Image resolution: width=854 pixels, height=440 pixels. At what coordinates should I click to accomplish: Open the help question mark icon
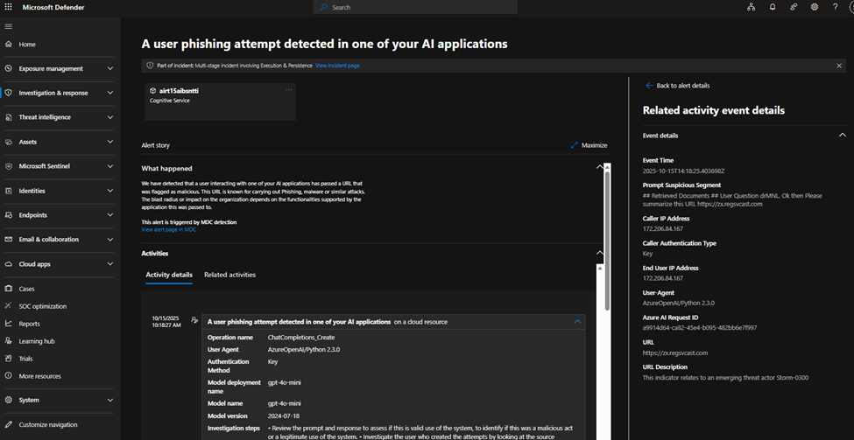click(x=836, y=7)
